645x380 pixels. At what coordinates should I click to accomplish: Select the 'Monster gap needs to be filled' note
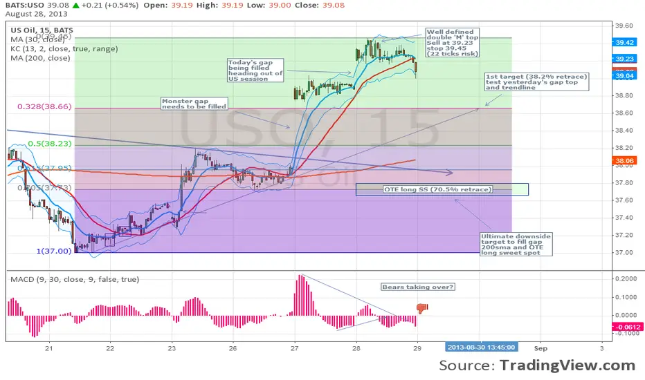point(194,104)
